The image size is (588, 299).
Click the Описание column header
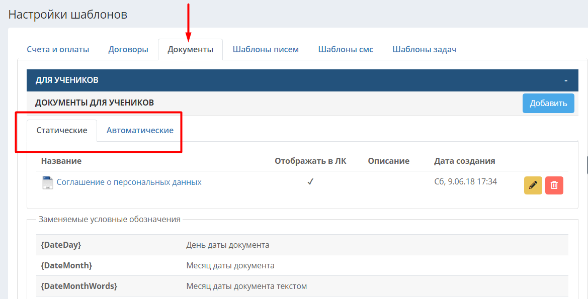click(388, 161)
